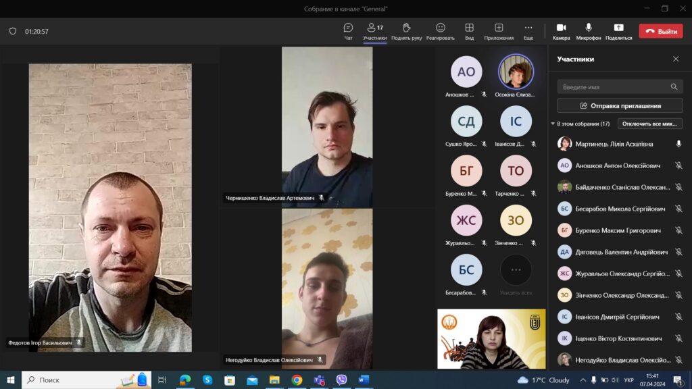This screenshot has height=389, width=692.
Task: Click the Share (Поделиться) screen icon
Action: click(x=618, y=30)
